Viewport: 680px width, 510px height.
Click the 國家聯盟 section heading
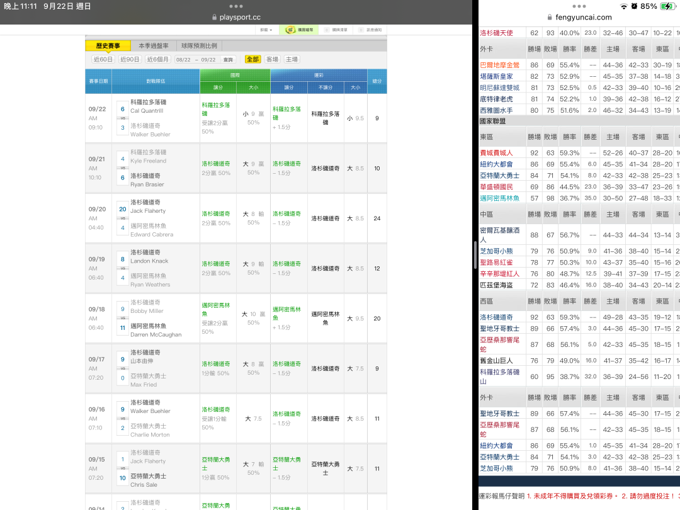pyautogui.click(x=492, y=122)
